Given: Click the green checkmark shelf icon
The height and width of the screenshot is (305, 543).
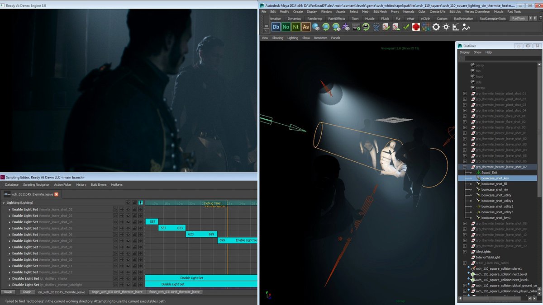Looking at the screenshot, I should tap(406, 27).
